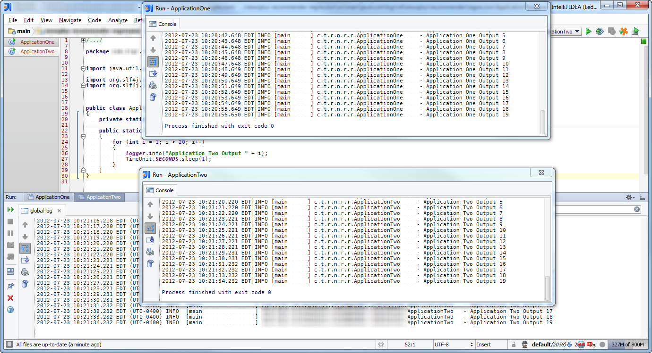Select Console tab in ApplicationOne window
This screenshot has height=353, width=652.
163,24
